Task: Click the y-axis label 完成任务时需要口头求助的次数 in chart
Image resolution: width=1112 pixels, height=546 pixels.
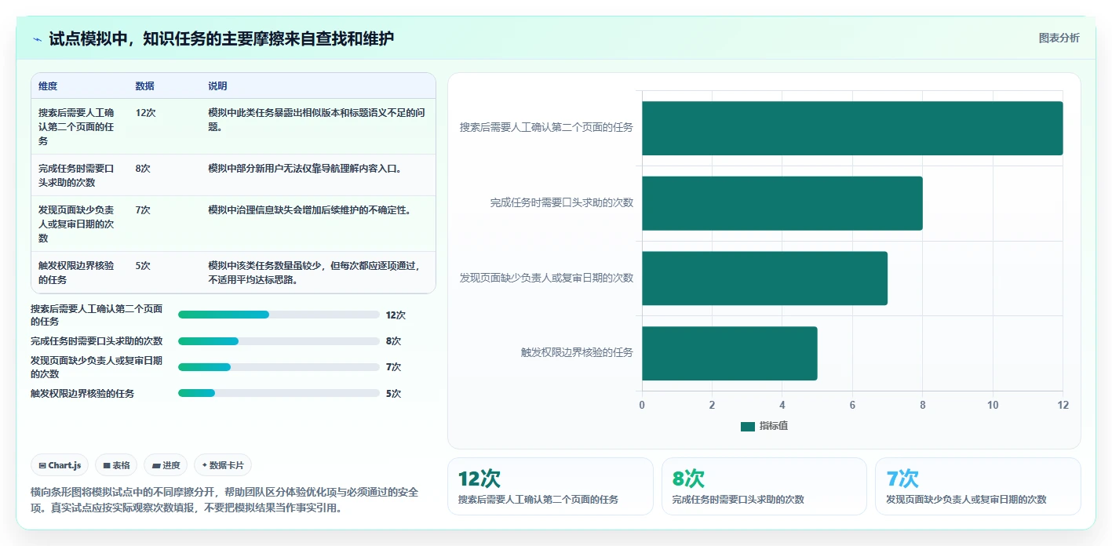Action: 562,203
